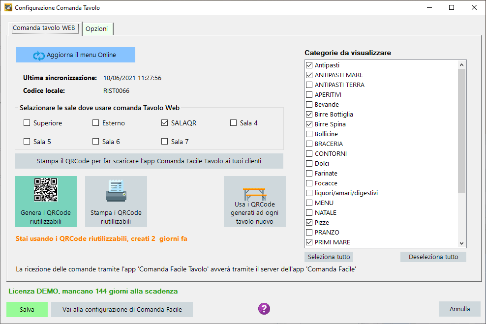Click the category list scroll down arrow
The width and height of the screenshot is (486, 324).
pyautogui.click(x=461, y=243)
